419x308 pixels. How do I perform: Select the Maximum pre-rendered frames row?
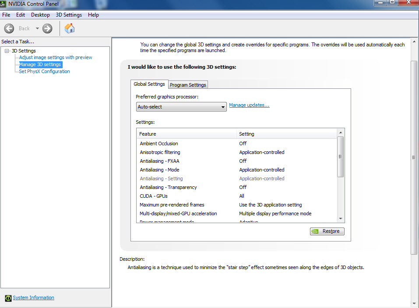click(x=237, y=205)
